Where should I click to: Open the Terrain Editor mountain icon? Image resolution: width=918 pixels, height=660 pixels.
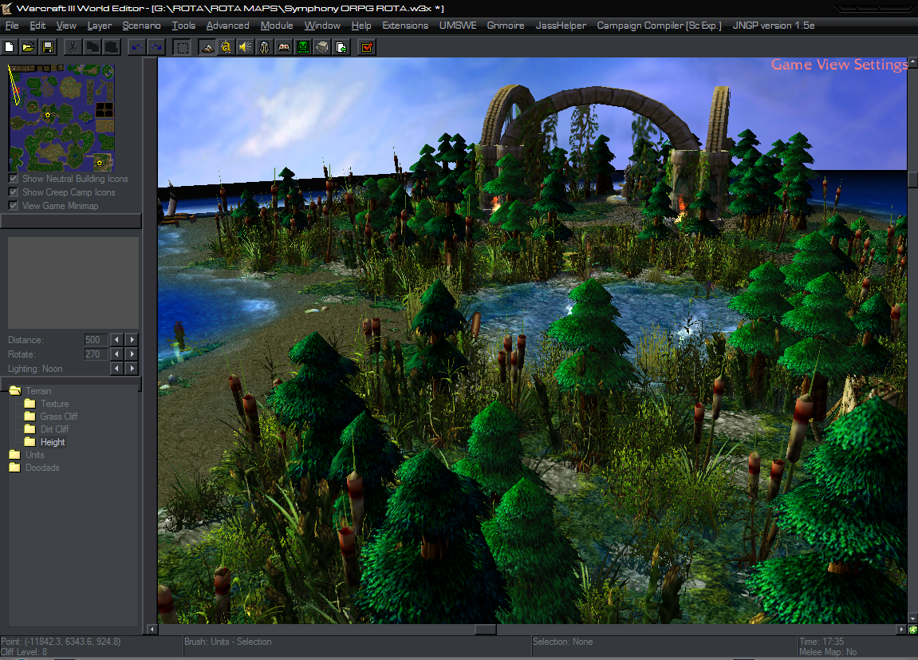(x=207, y=47)
